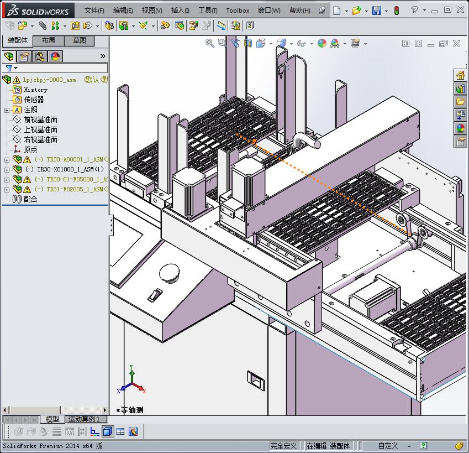The height and width of the screenshot is (453, 469).
Task: Click the Zoom to Fit magnifier icon
Action: 209,43
